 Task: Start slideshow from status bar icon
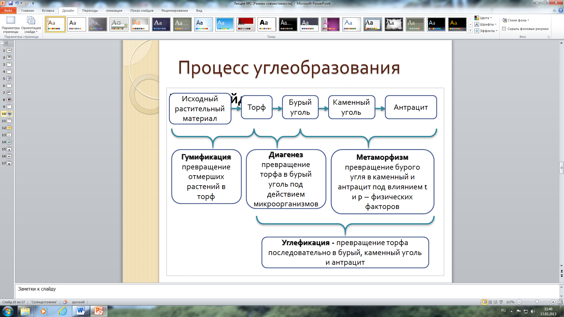501,302
